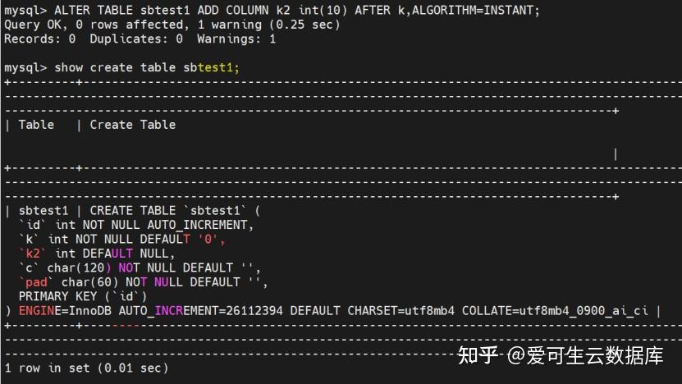Click COLLATE=utf8mb4_0900_ai_ci text
The image size is (682, 384).
pyautogui.click(x=555, y=311)
